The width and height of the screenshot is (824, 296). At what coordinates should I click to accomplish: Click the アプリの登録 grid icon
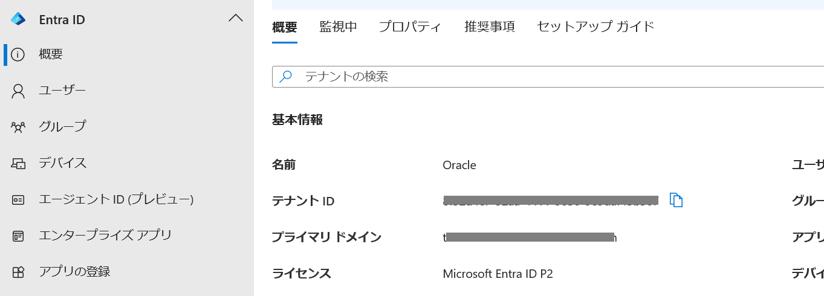[18, 272]
